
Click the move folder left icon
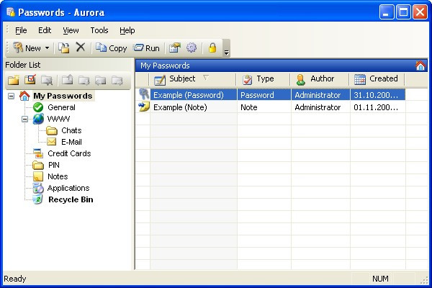[x=101, y=81]
